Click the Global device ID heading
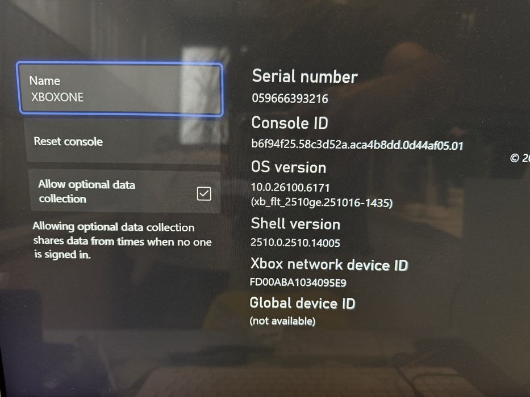Viewport: 530px width, 397px height. (303, 303)
